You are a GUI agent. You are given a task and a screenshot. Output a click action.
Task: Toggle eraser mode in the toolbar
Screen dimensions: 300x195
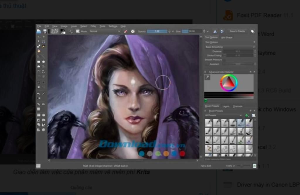[x=125, y=31]
